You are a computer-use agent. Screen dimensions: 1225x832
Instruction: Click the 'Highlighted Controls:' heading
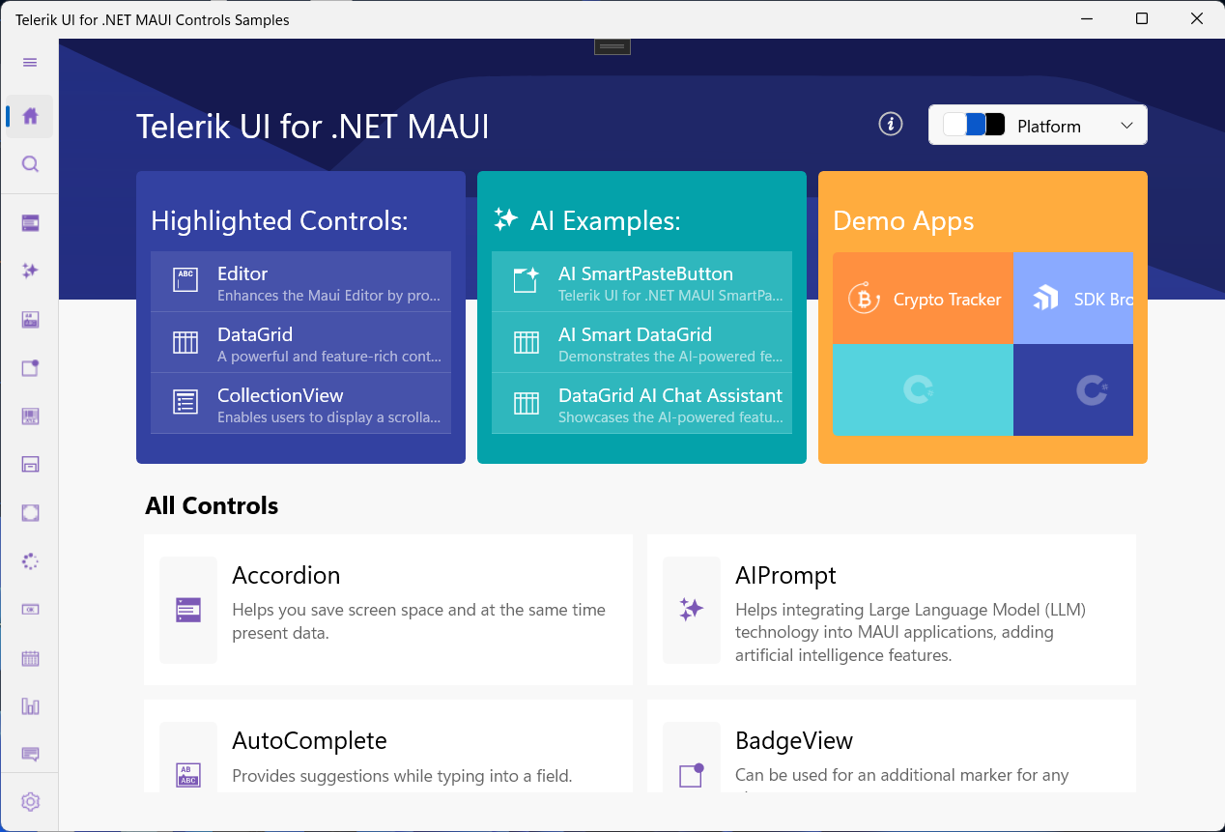[279, 221]
